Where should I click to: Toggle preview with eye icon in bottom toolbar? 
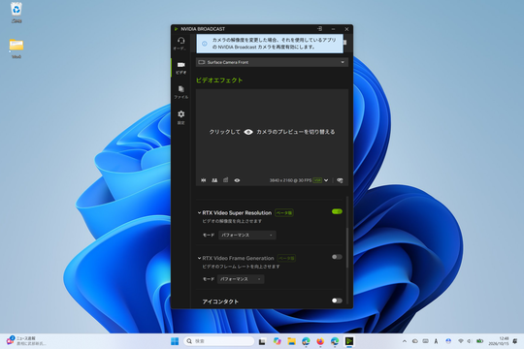[237, 180]
